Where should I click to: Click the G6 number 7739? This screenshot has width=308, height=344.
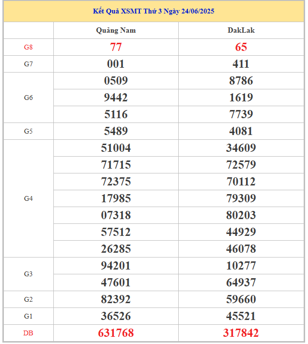point(241,114)
